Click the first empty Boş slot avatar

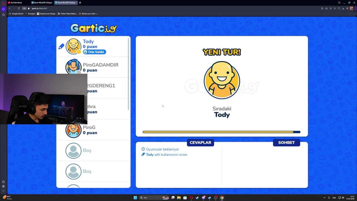[x=73, y=151]
